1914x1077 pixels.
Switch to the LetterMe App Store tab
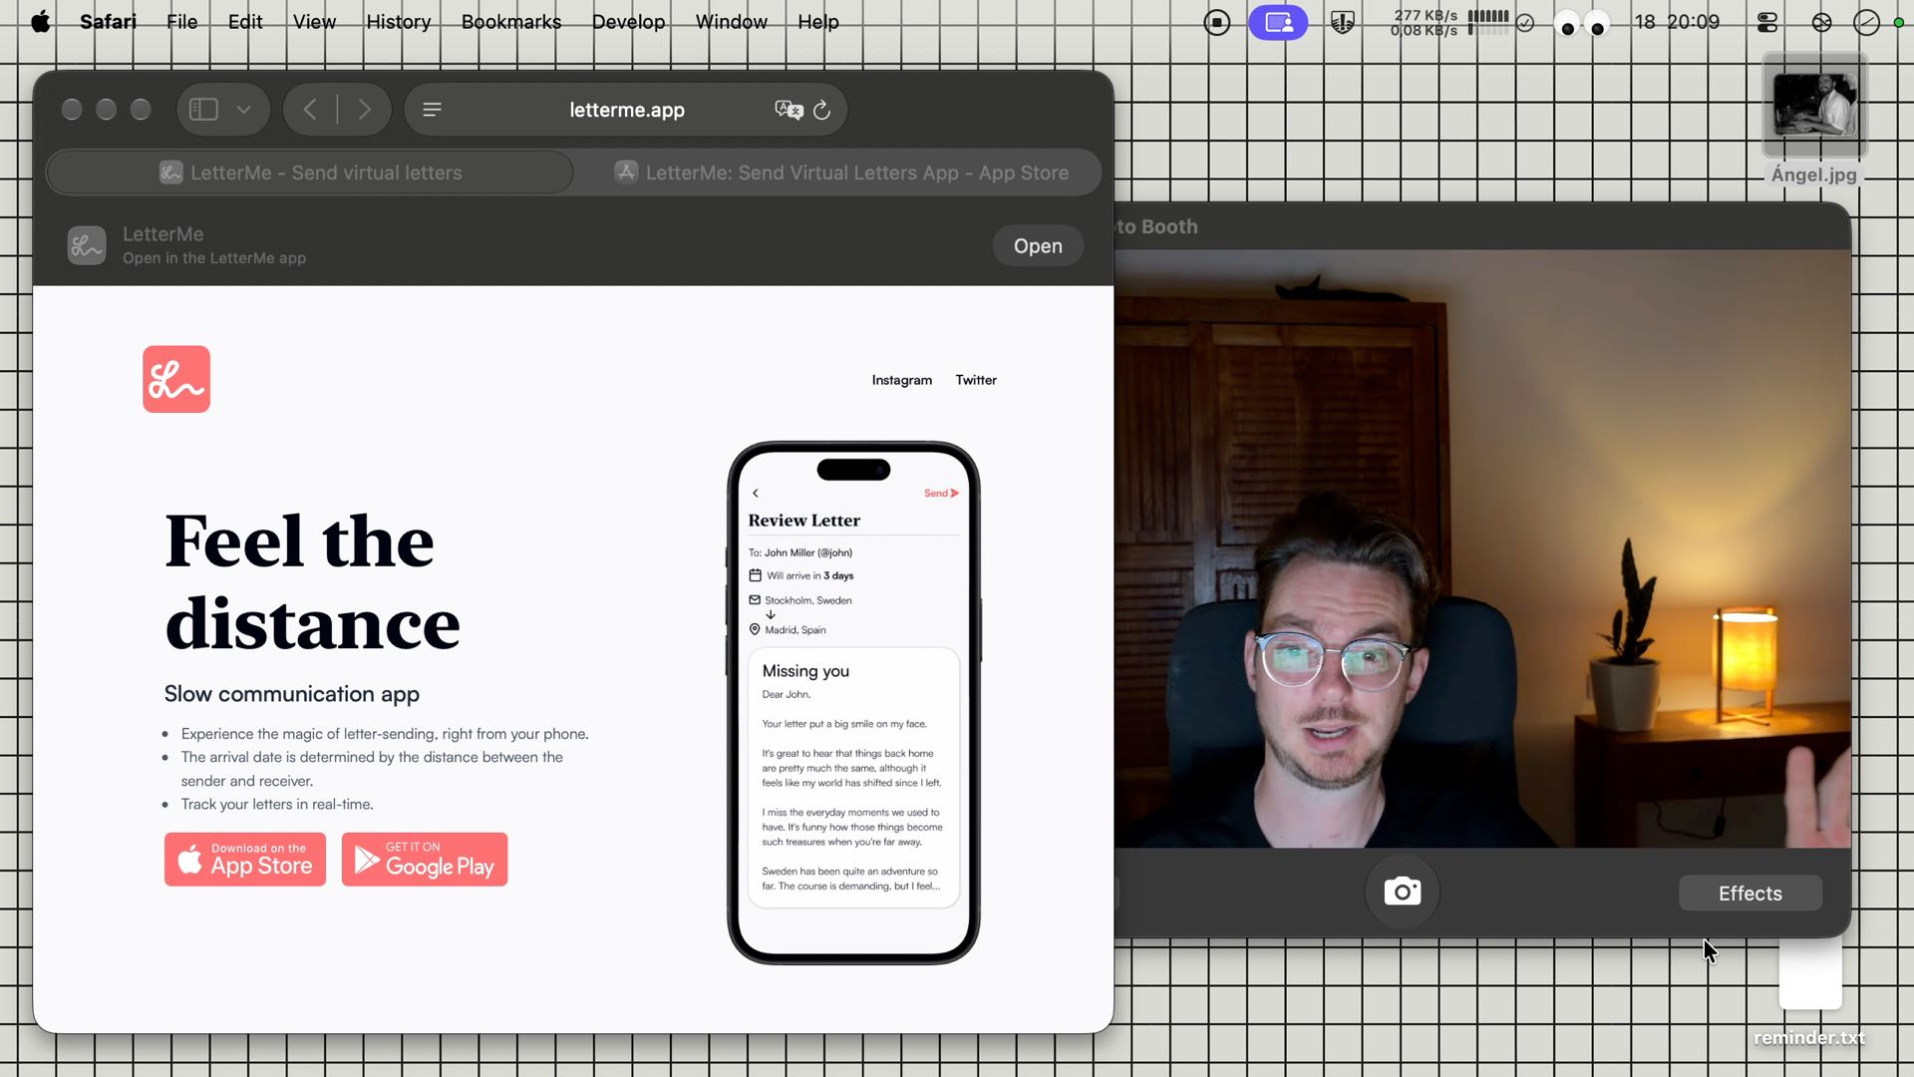pyautogui.click(x=840, y=173)
